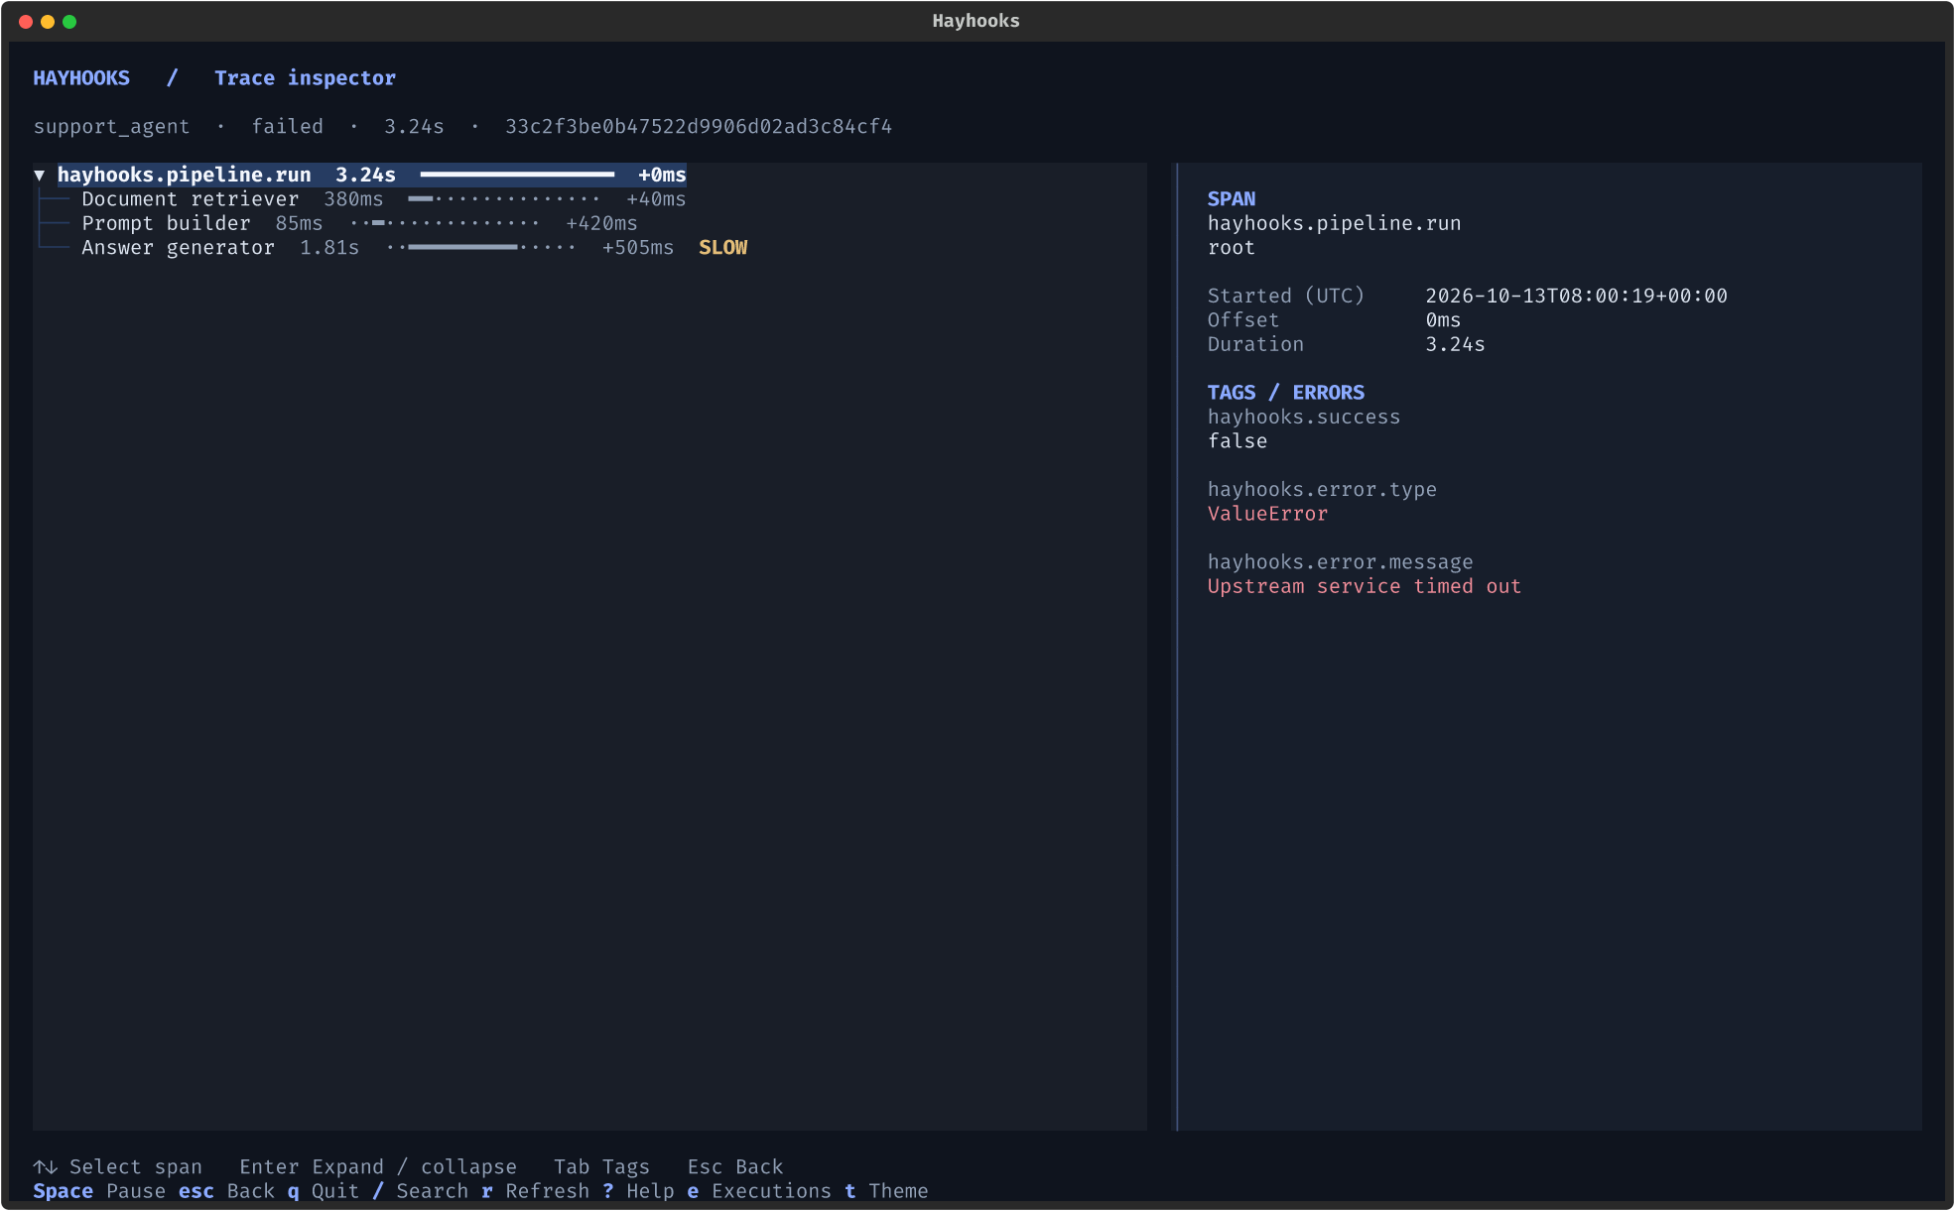Click the / Search shortcut

pyautogui.click(x=420, y=1191)
